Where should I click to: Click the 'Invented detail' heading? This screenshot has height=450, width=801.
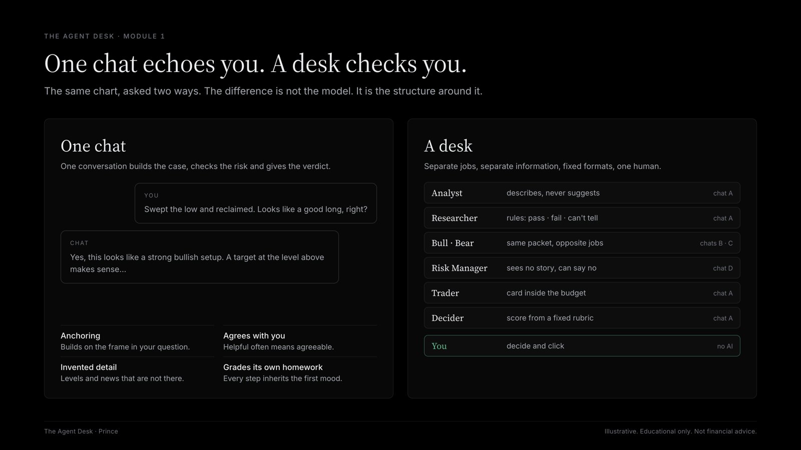89,367
